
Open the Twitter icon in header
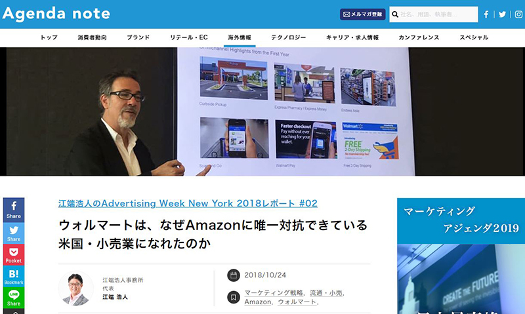click(x=502, y=14)
